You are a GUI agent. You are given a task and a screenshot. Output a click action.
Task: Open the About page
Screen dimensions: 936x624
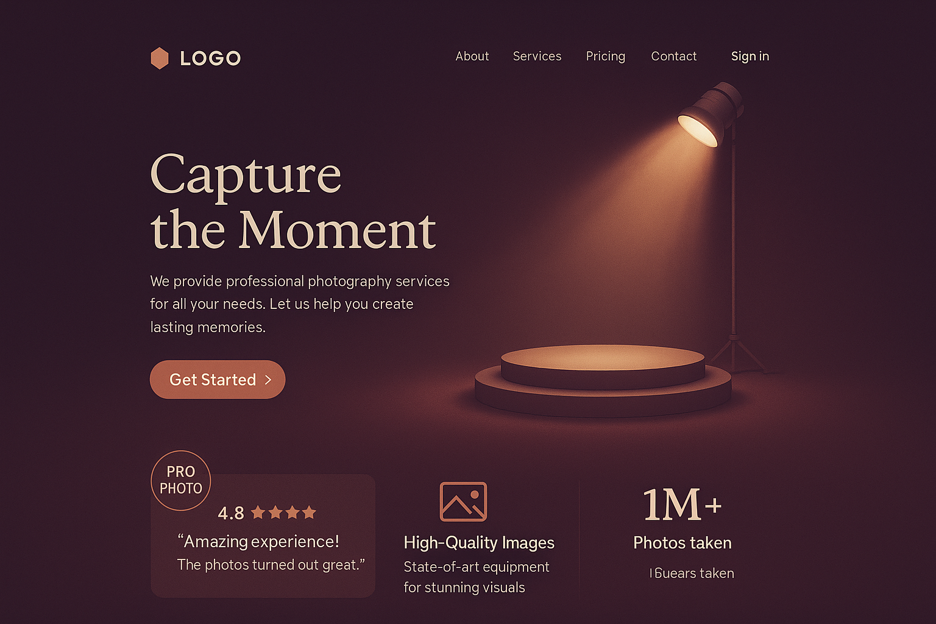pos(472,56)
